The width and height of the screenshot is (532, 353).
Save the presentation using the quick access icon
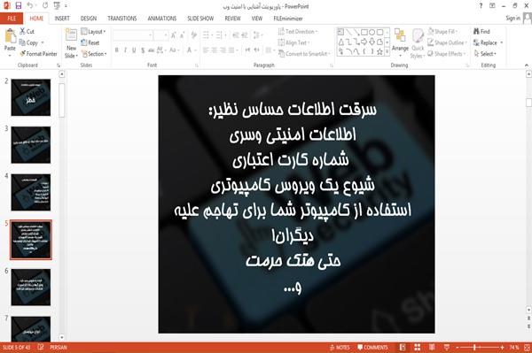click(19, 5)
